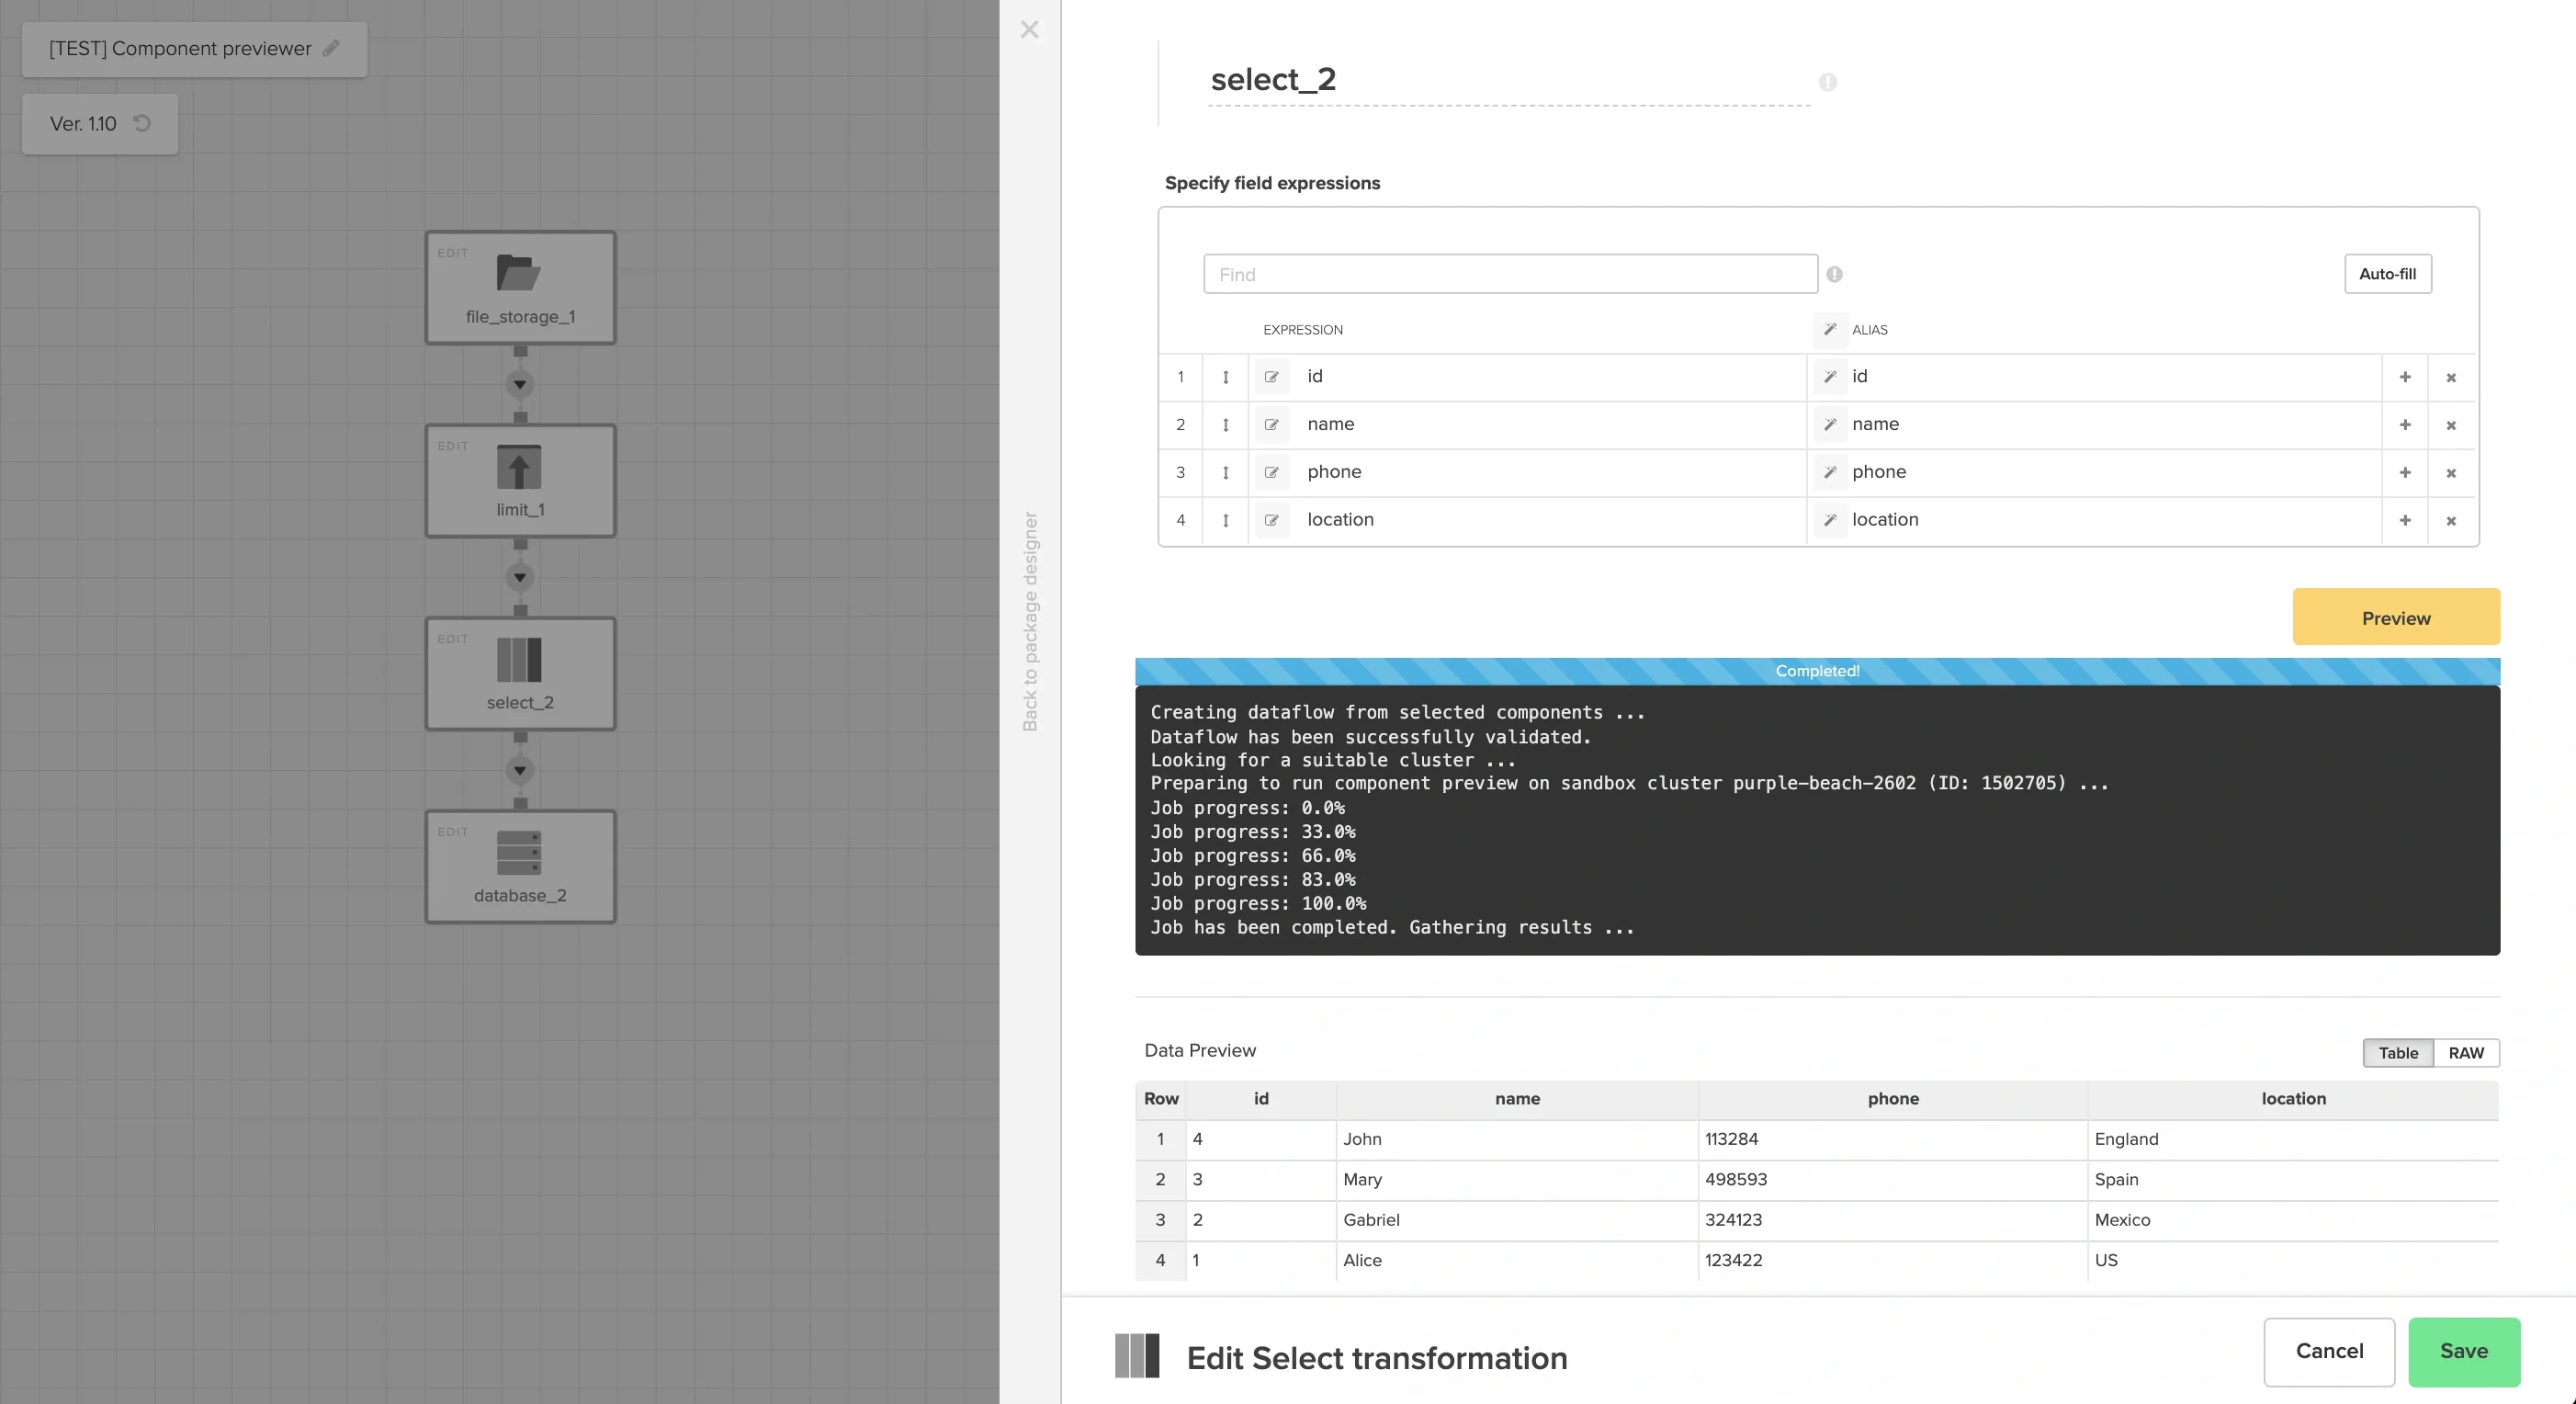Click the Completed progress bar

coord(1817,671)
